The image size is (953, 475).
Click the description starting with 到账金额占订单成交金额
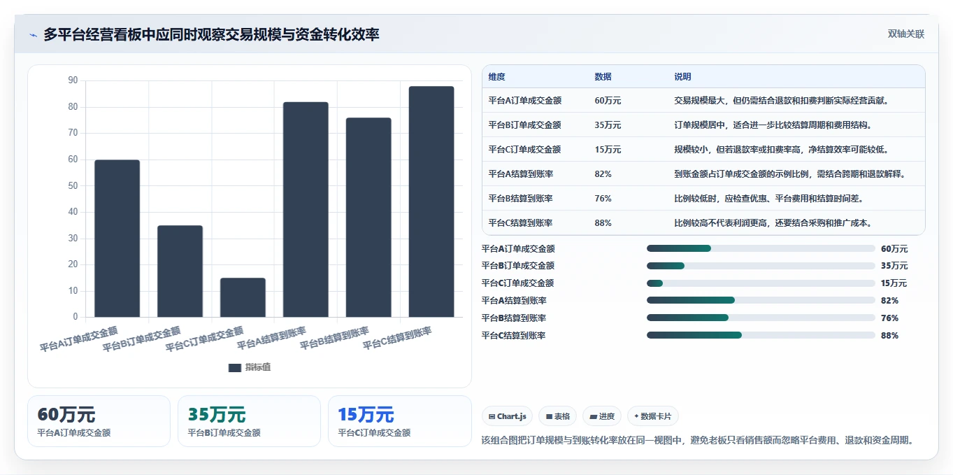[790, 174]
